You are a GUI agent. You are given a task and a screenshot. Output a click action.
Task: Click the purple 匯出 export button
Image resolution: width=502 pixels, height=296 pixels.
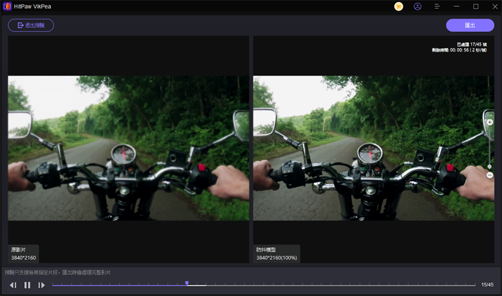(x=470, y=25)
